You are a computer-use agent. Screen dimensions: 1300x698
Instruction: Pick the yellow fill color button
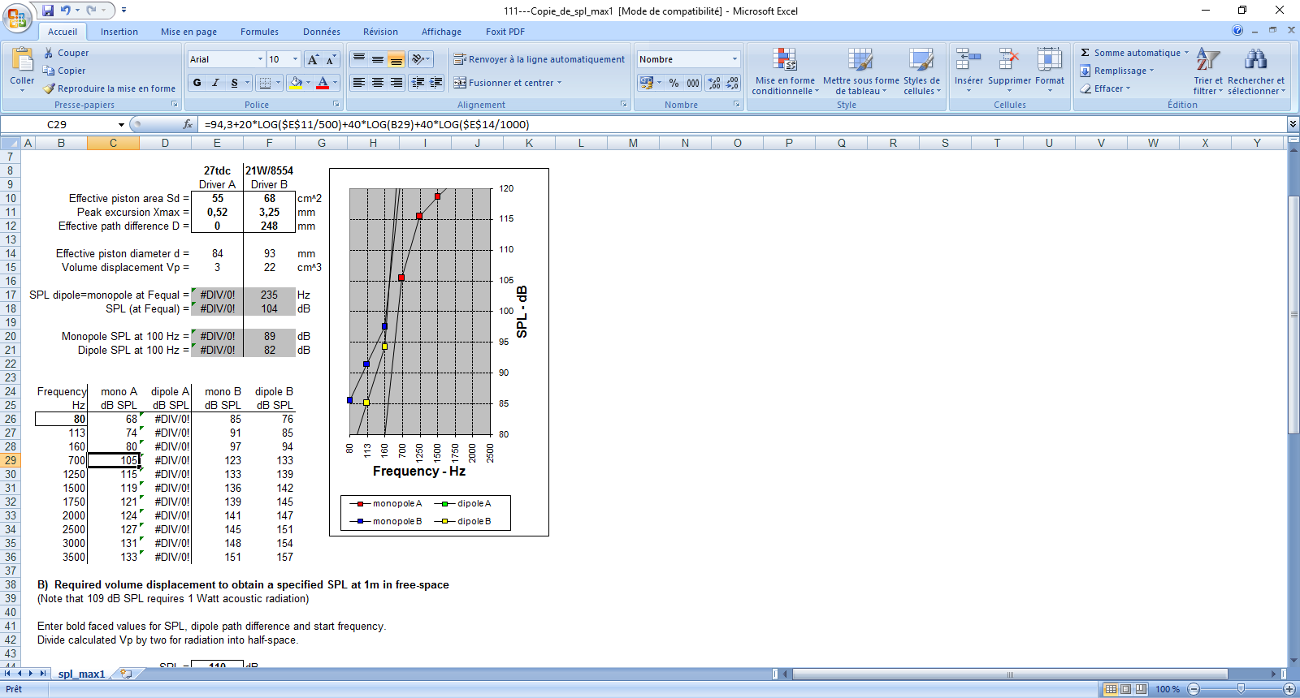(x=296, y=83)
